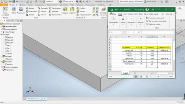Select the Derivar tool

(42, 12)
